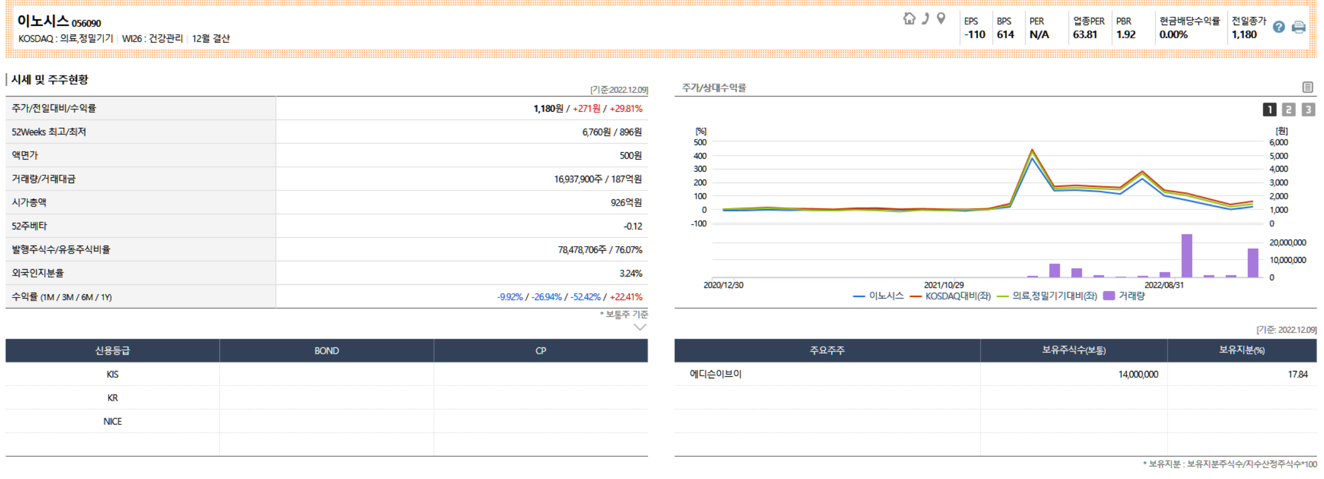The height and width of the screenshot is (479, 1324).
Task: Click the BOND column header
Action: (327, 350)
